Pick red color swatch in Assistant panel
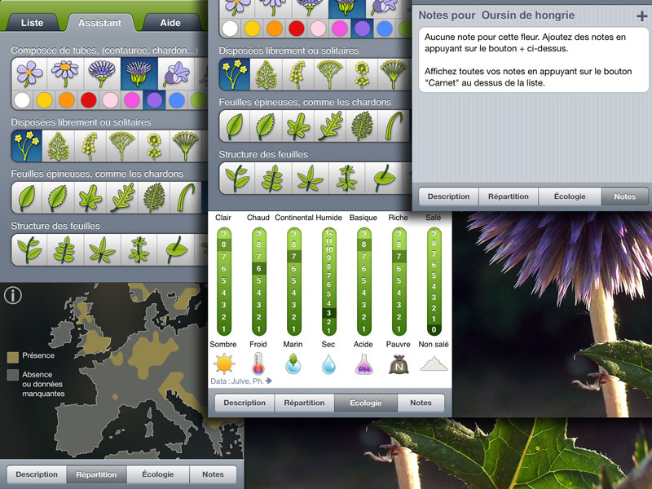Image resolution: width=652 pixels, height=489 pixels. point(88,100)
